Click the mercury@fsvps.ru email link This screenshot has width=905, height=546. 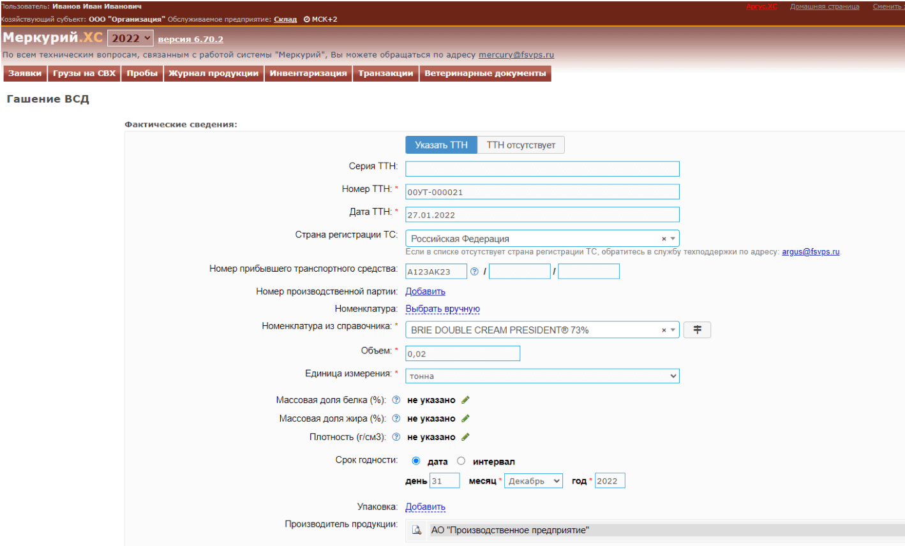coord(516,55)
